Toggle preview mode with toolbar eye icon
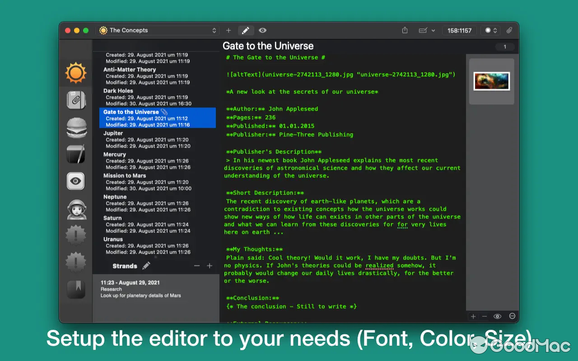The width and height of the screenshot is (578, 361). 262,30
